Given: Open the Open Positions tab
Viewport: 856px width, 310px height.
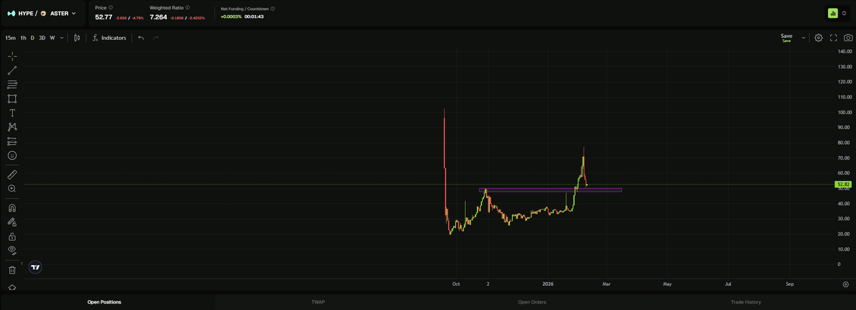Looking at the screenshot, I should (104, 302).
